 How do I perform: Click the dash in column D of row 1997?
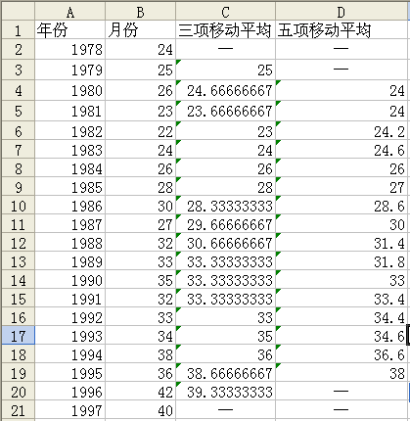[x=342, y=410]
